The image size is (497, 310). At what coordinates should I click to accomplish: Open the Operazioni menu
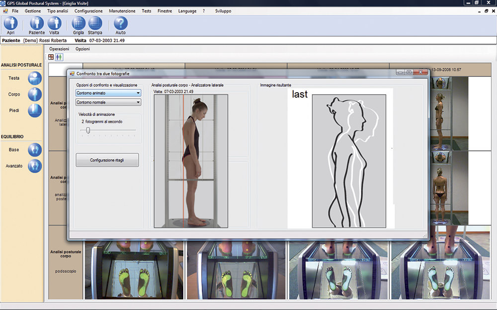(x=59, y=49)
